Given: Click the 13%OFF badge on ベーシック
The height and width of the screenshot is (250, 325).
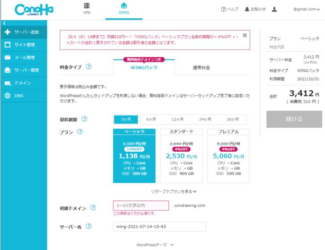Looking at the screenshot, I should 134,149.
